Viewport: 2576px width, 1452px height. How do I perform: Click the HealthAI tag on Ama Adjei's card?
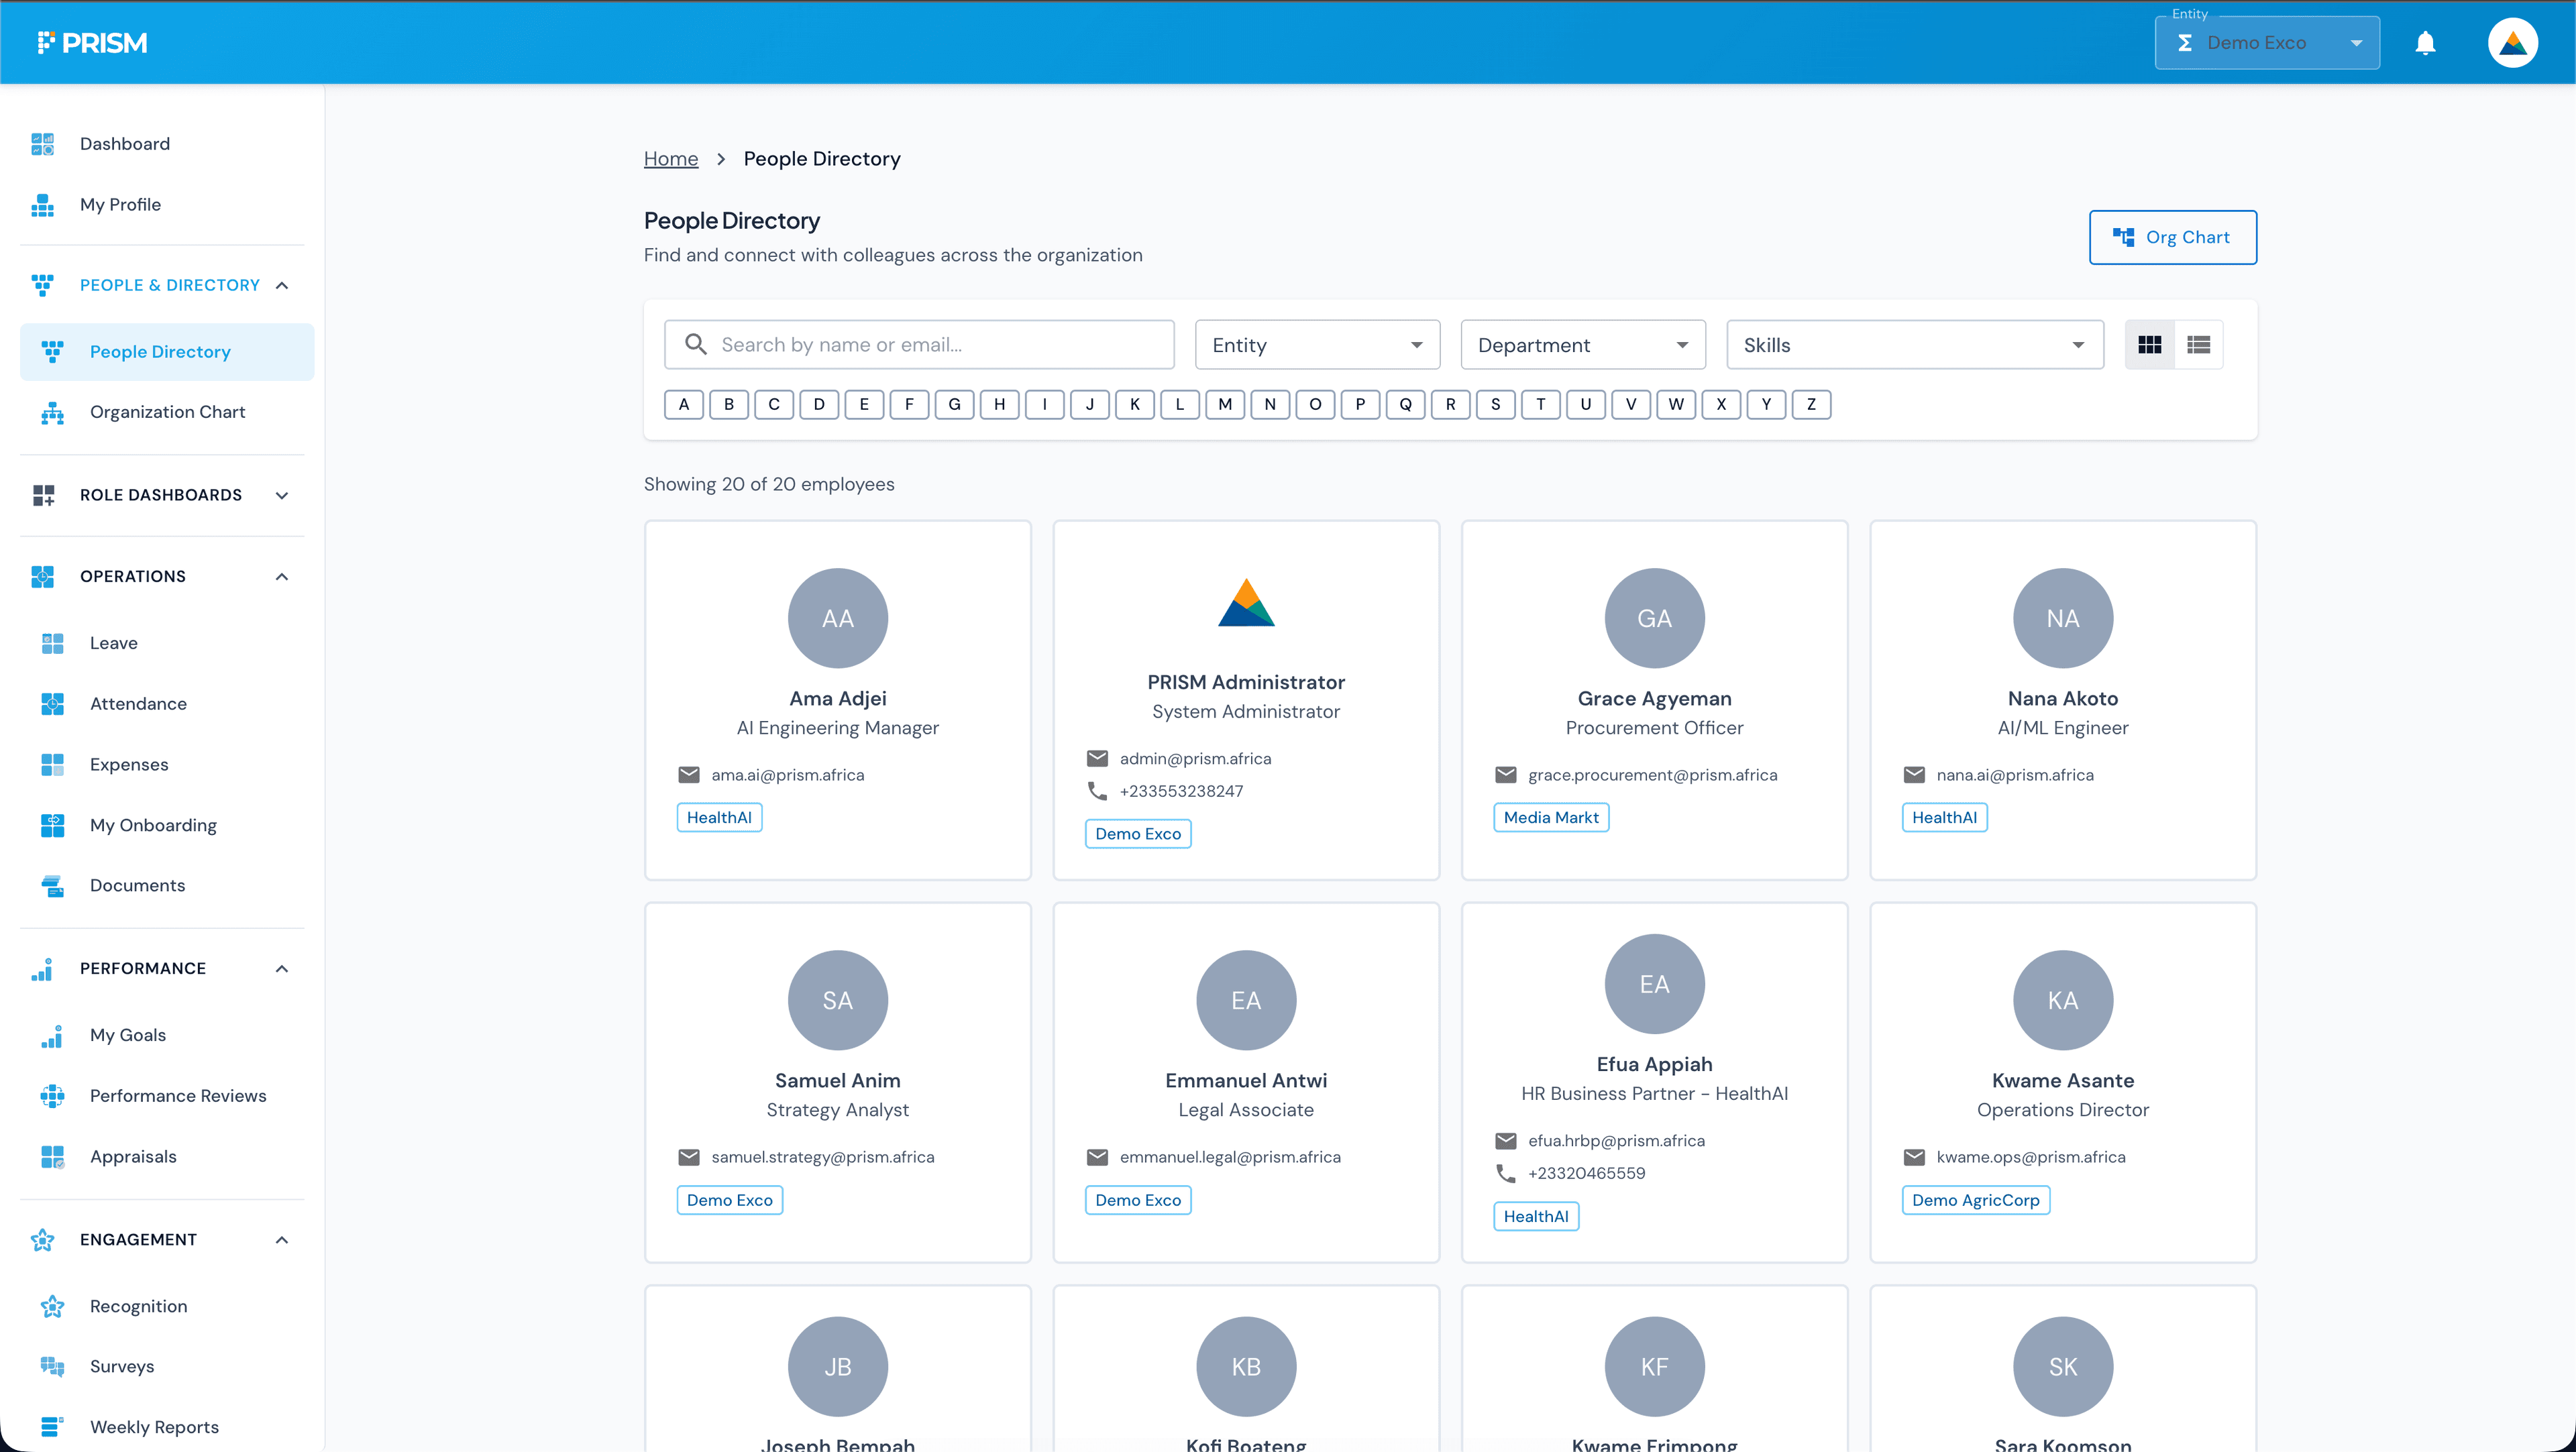(719, 817)
